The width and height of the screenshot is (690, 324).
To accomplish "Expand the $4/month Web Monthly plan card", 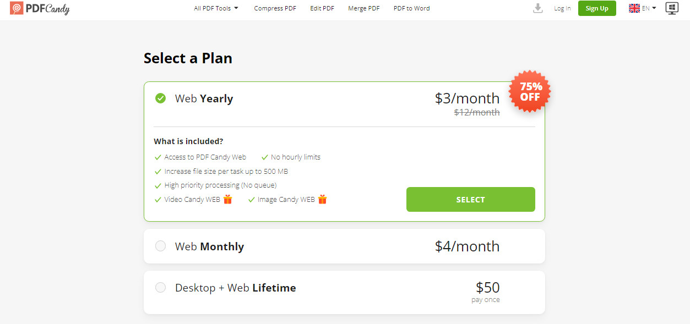I will 344,246.
